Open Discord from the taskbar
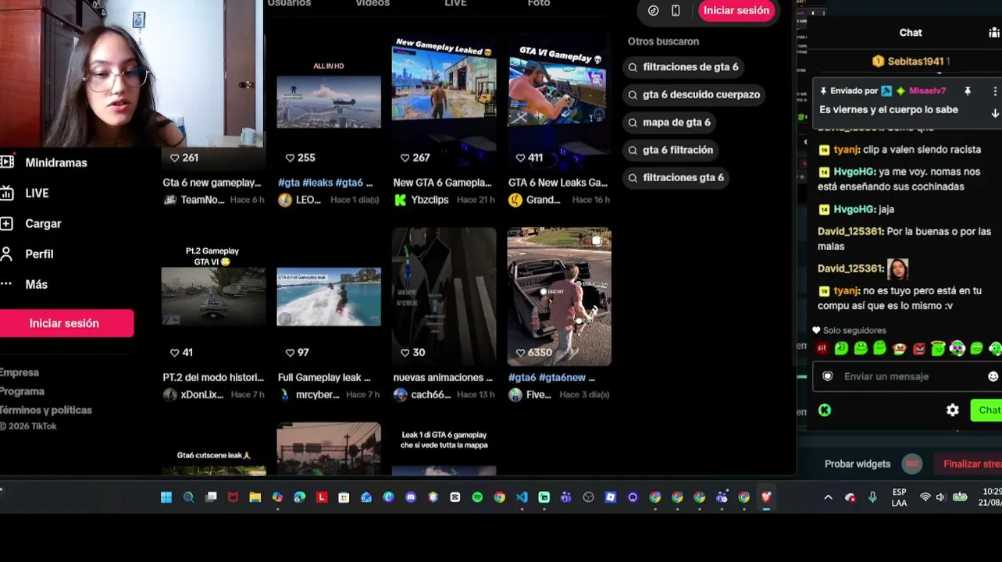1002x562 pixels. coord(411,497)
